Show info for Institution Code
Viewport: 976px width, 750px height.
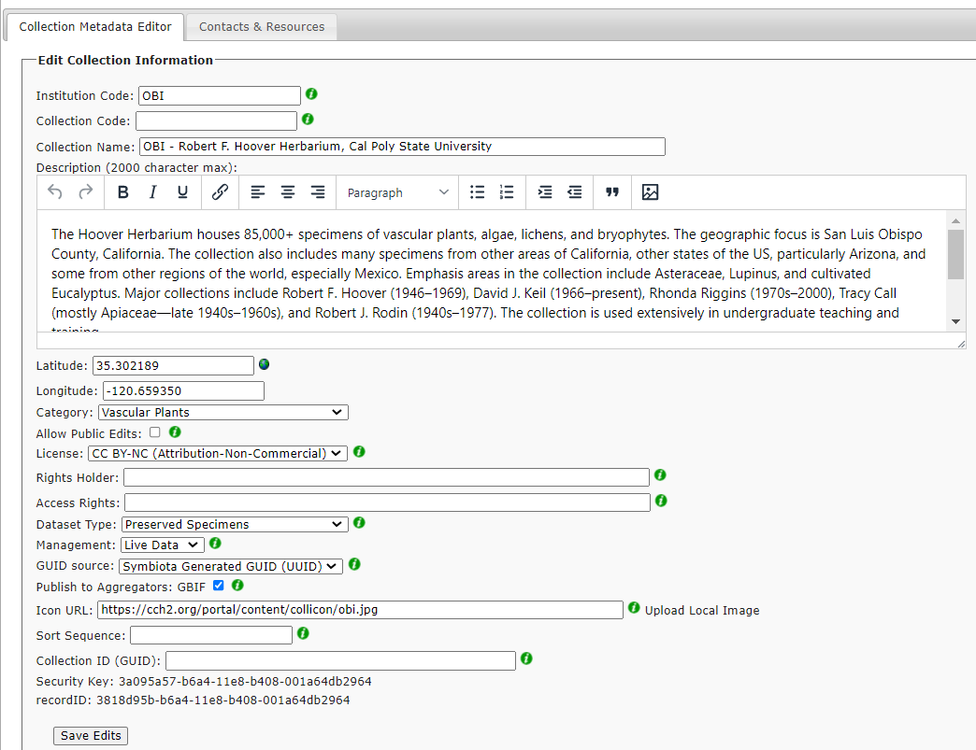click(311, 94)
